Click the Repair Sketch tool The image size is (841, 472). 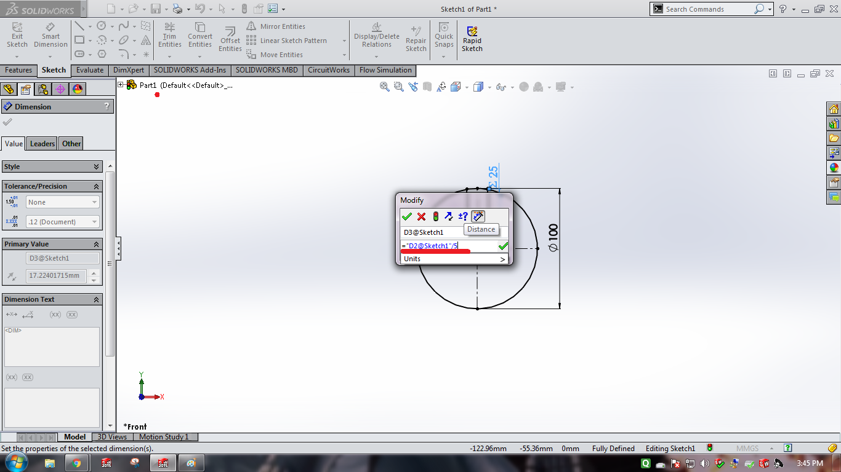click(416, 38)
